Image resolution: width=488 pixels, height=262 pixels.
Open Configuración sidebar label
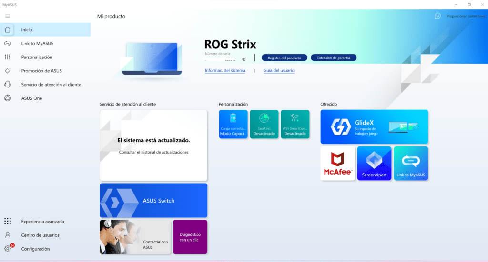pos(35,249)
